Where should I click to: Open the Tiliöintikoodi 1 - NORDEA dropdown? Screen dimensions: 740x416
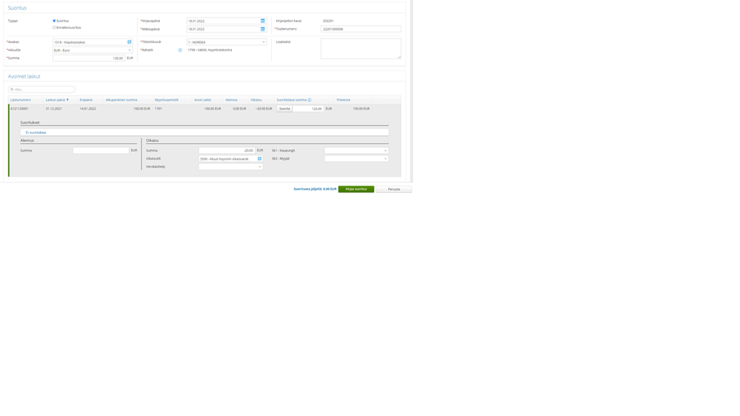(227, 42)
